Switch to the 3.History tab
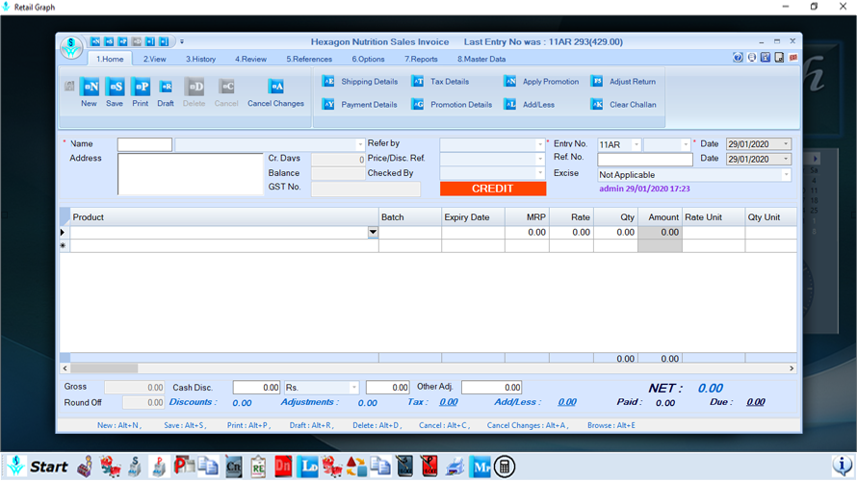 (200, 59)
